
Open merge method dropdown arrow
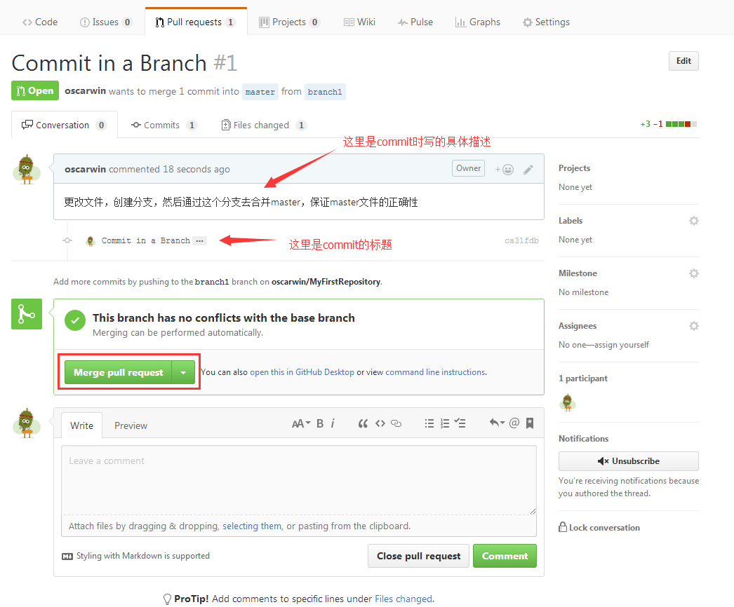(x=184, y=372)
